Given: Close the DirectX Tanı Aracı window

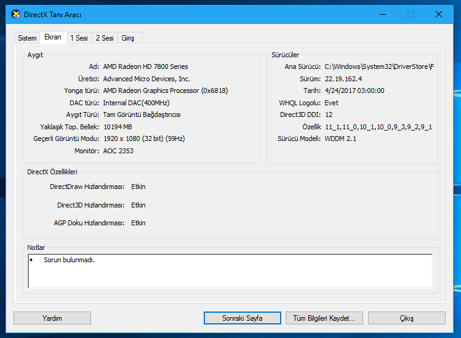Looking at the screenshot, I should coord(439,14).
